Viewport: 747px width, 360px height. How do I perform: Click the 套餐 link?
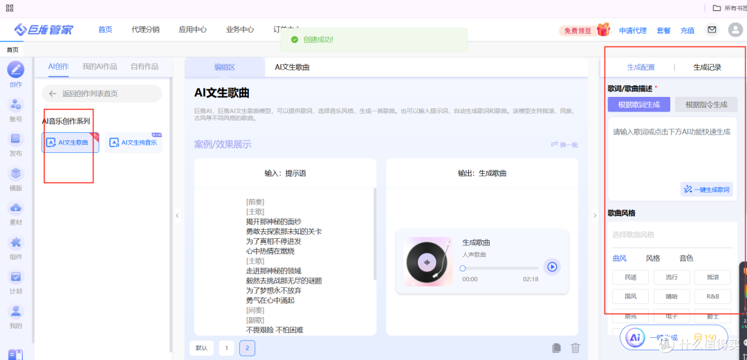663,30
